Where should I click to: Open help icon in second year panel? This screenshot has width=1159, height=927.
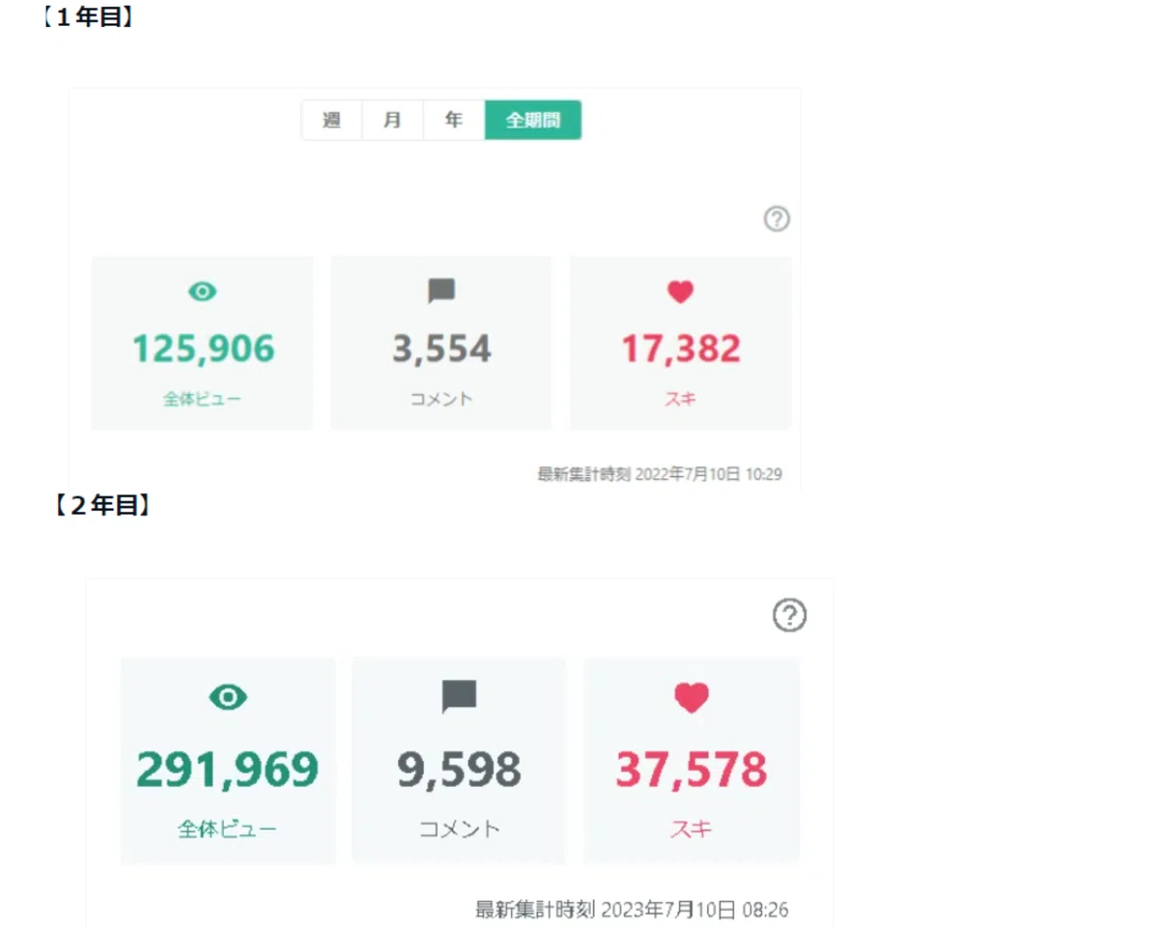point(790,615)
